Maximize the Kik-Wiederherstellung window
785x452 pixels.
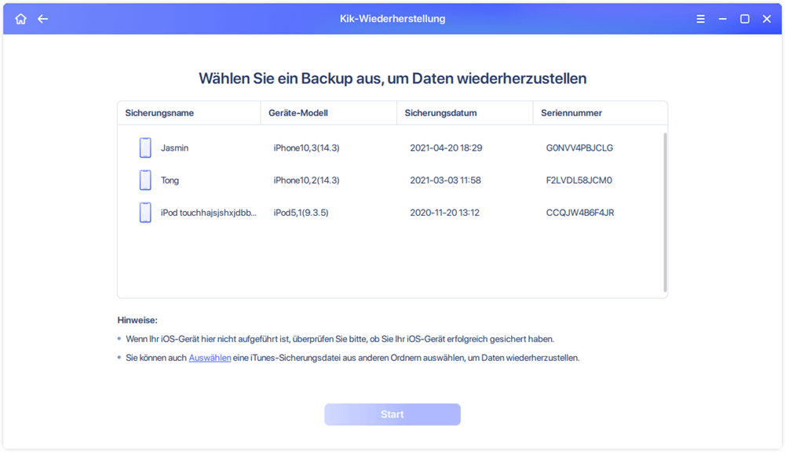pos(744,19)
